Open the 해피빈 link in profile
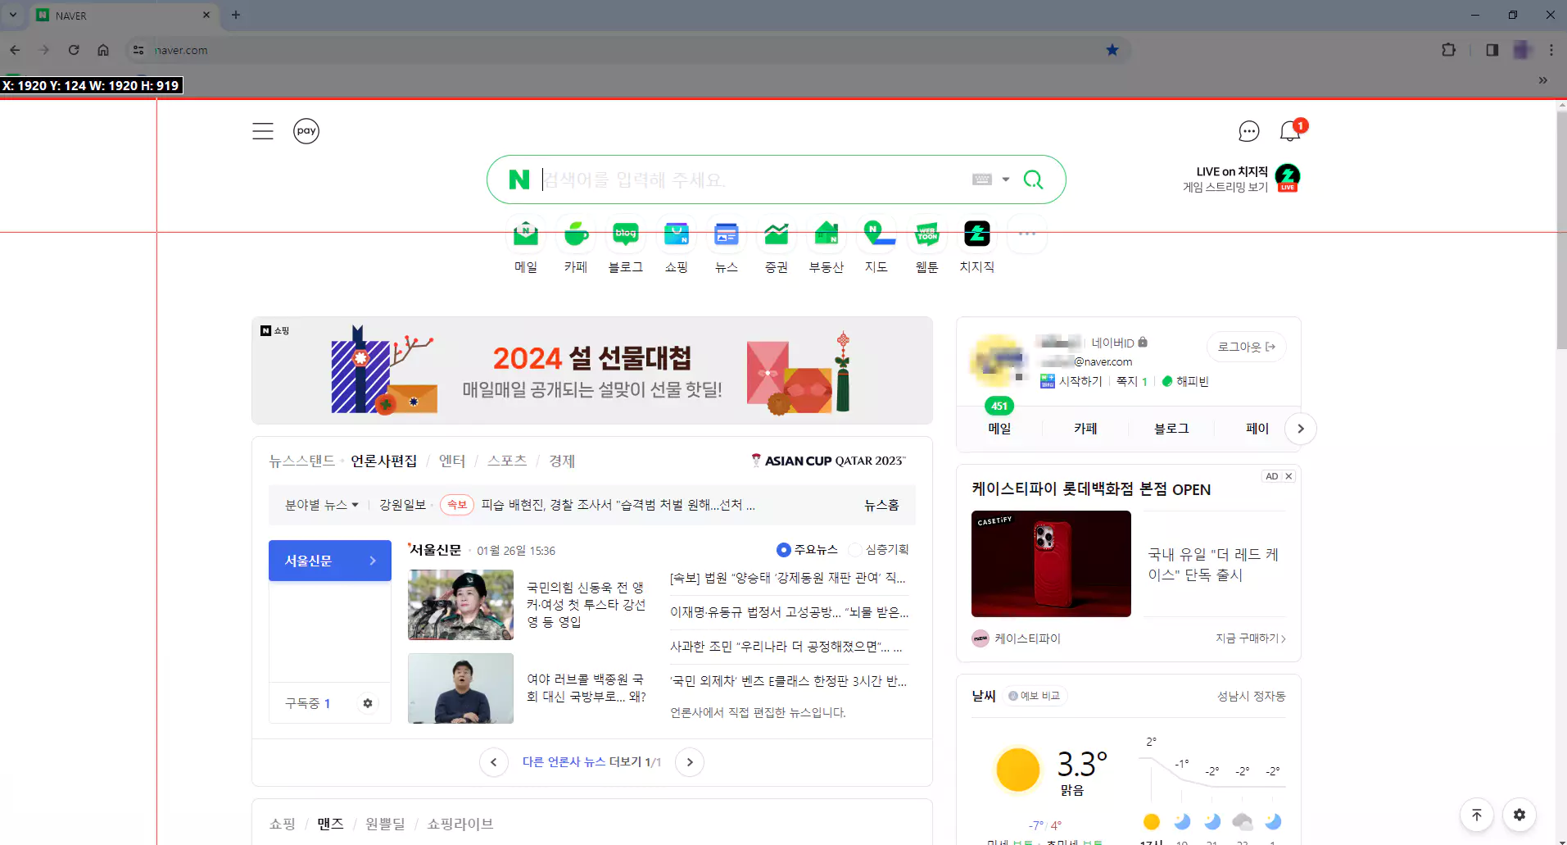 (x=1185, y=381)
